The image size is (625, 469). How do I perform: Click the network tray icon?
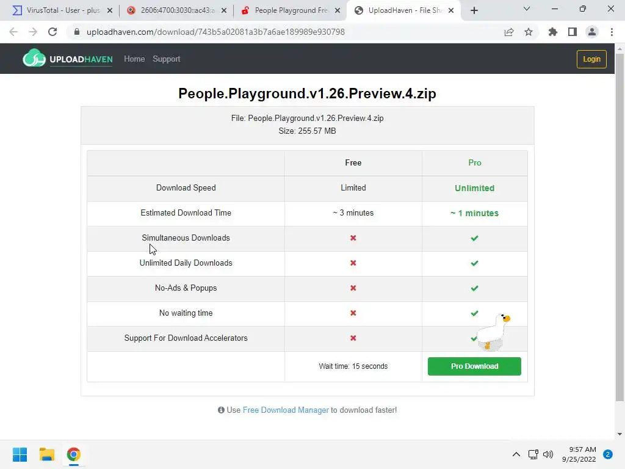(533, 454)
